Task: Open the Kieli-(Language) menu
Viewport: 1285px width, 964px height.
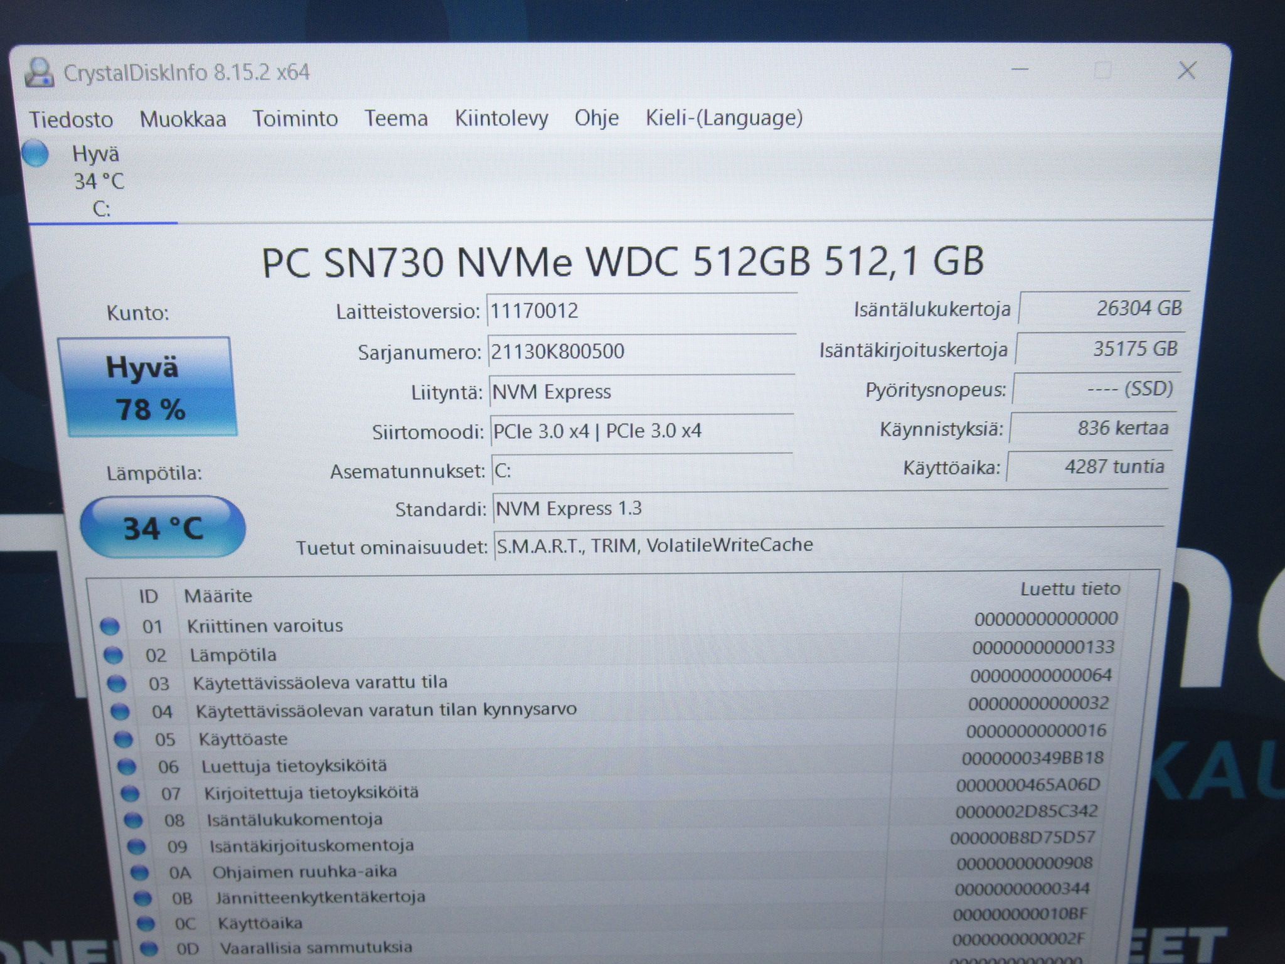Action: 724,117
